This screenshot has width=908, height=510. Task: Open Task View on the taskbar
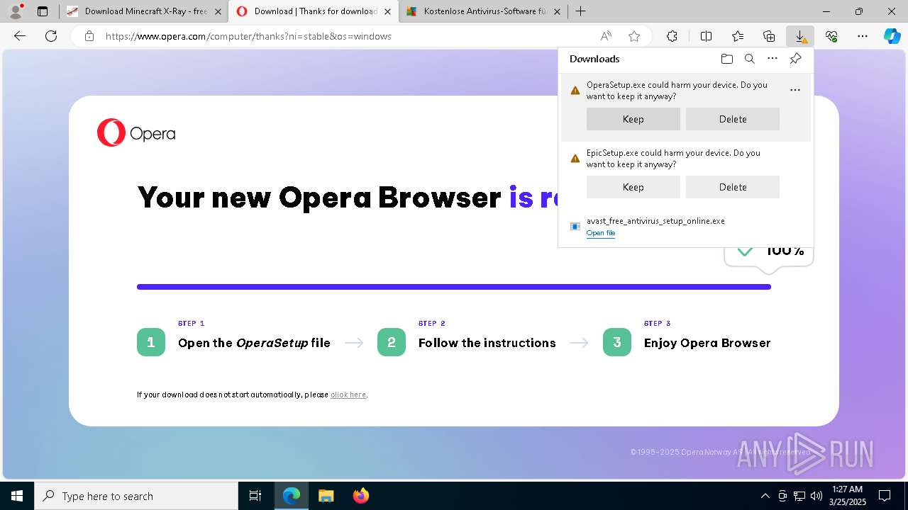tap(255, 496)
